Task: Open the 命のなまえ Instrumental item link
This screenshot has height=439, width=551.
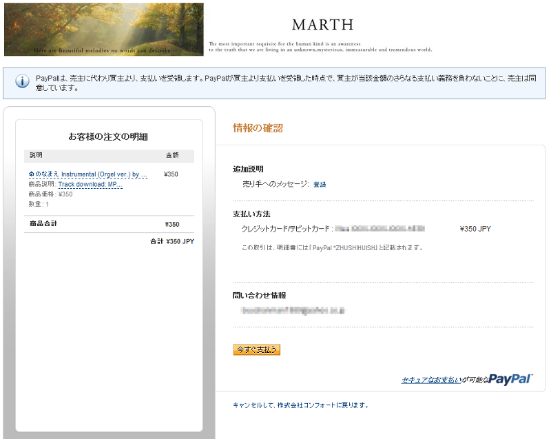Action: 87,174
